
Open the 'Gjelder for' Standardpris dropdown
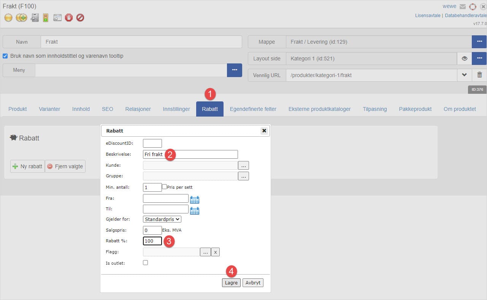(162, 219)
